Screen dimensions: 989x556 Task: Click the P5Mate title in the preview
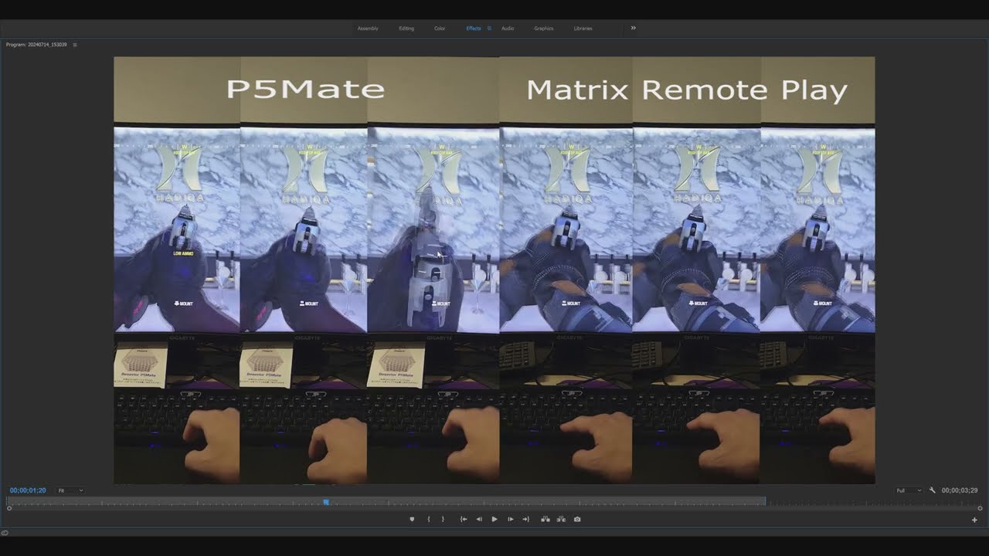(x=305, y=89)
